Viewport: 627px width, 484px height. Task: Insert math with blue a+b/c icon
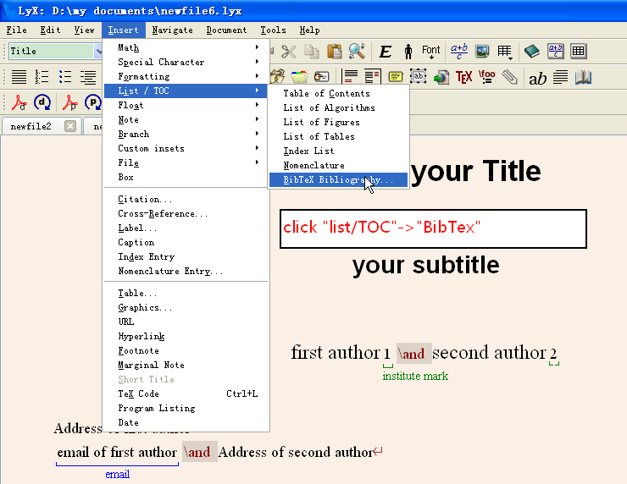pos(458,52)
